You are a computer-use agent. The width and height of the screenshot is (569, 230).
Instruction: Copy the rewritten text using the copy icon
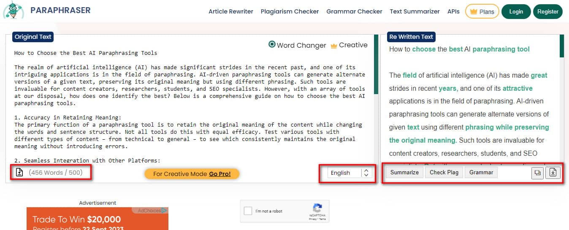coord(537,173)
